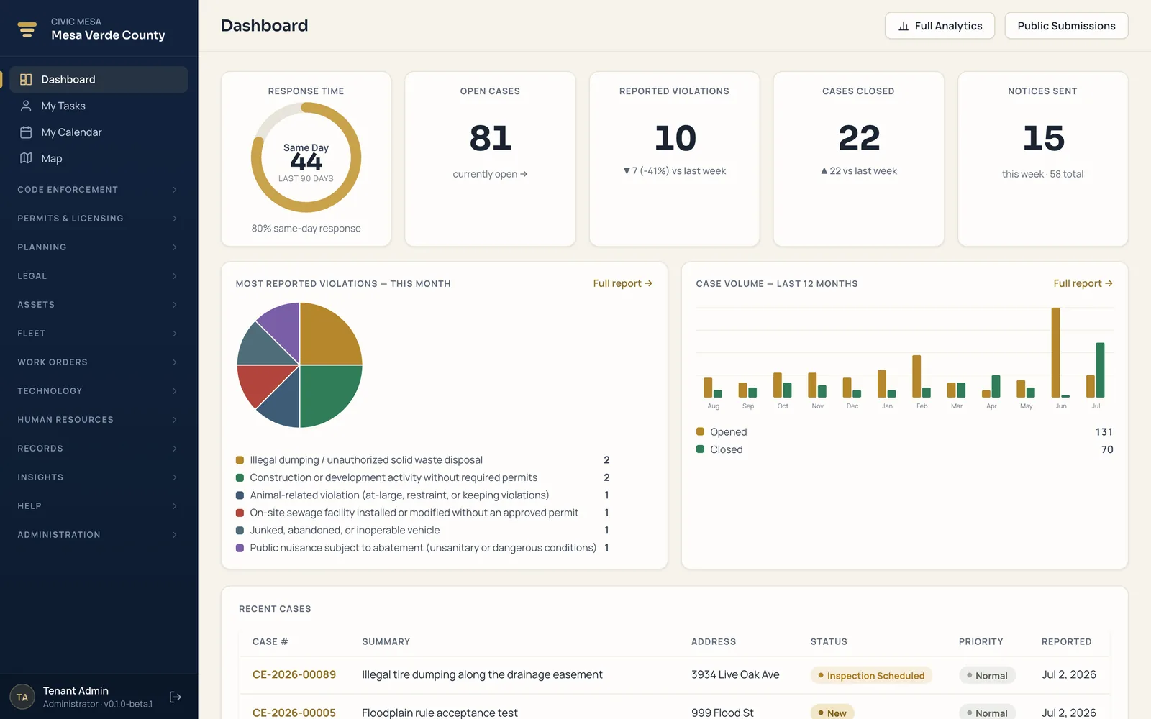Click purple swatch next to Public nuisance legend
Image resolution: width=1151 pixels, height=719 pixels.
point(240,548)
